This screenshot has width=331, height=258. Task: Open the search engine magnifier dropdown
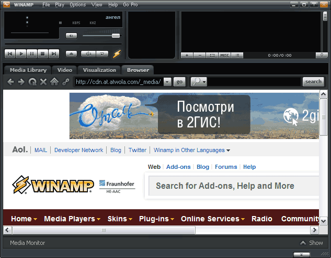coord(199,82)
